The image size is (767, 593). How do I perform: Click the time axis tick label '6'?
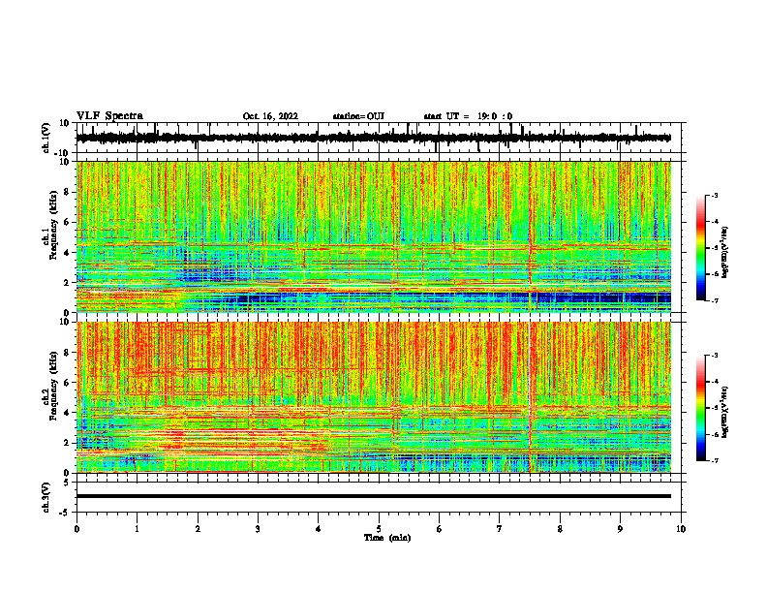coord(440,529)
